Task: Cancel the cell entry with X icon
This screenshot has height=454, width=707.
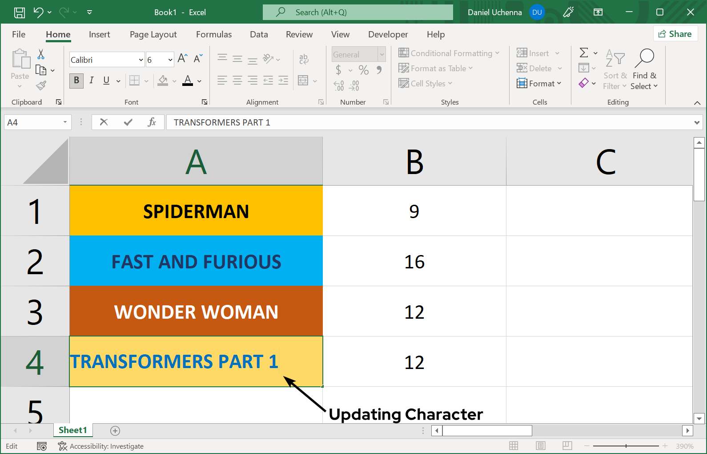Action: [104, 122]
